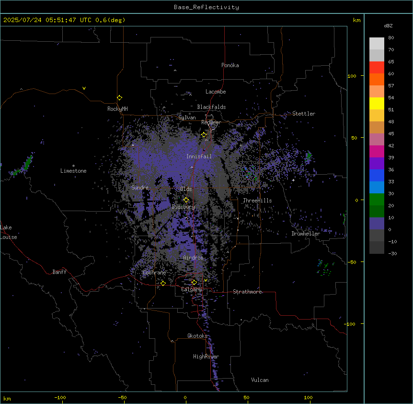This screenshot has width=413, height=404.
Task: Select the Olds label
Action: pos(186,189)
